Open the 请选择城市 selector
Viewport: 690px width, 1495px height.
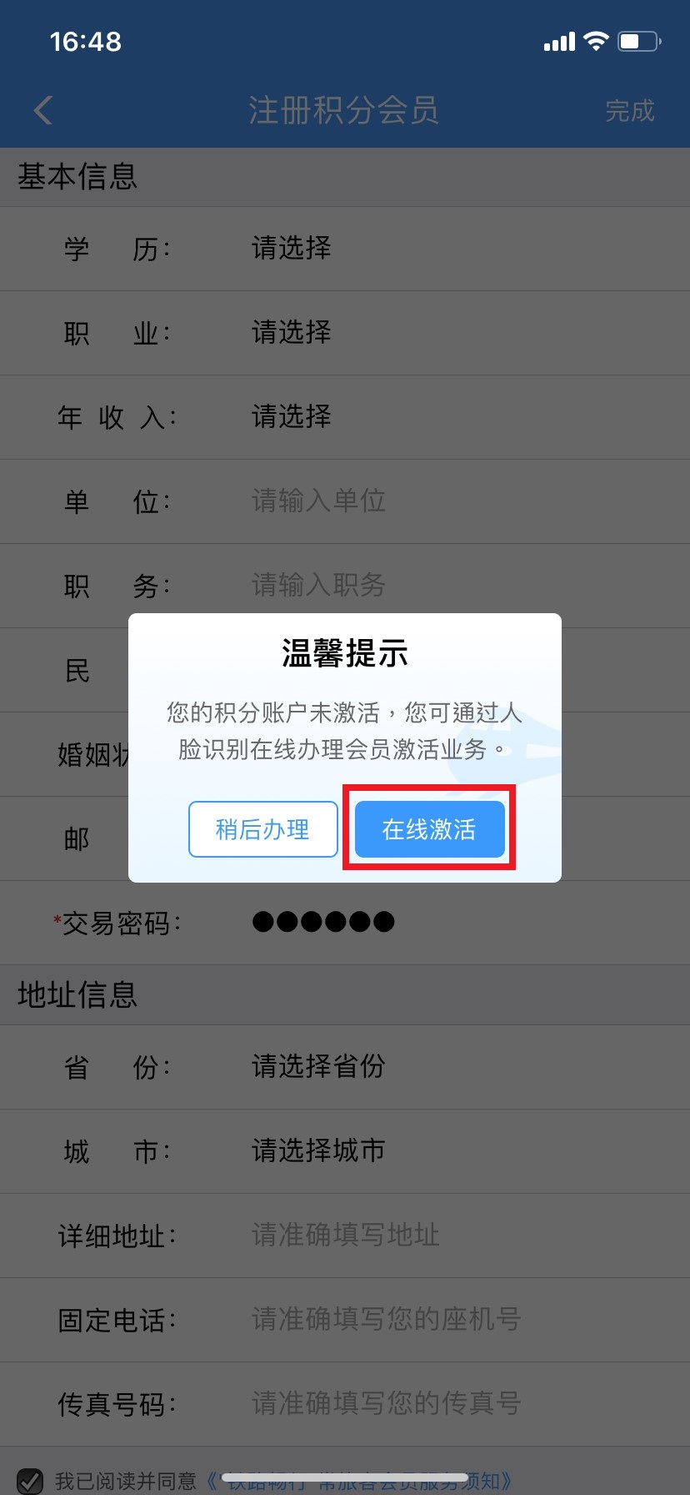345,1151
